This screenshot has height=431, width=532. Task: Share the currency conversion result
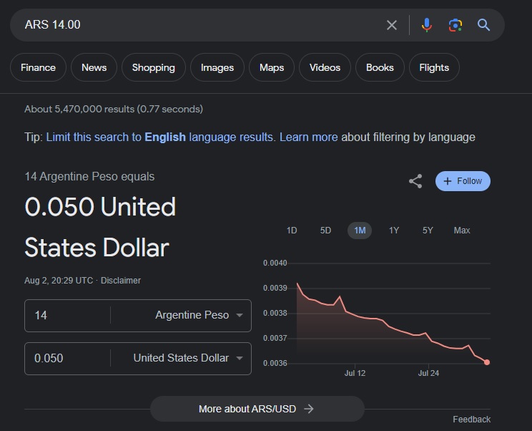pos(415,181)
